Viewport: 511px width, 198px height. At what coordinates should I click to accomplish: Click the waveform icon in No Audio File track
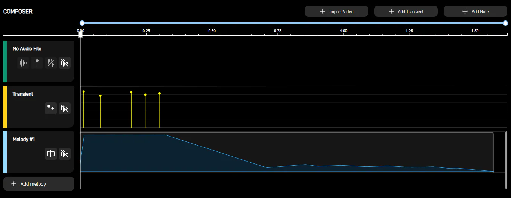23,63
